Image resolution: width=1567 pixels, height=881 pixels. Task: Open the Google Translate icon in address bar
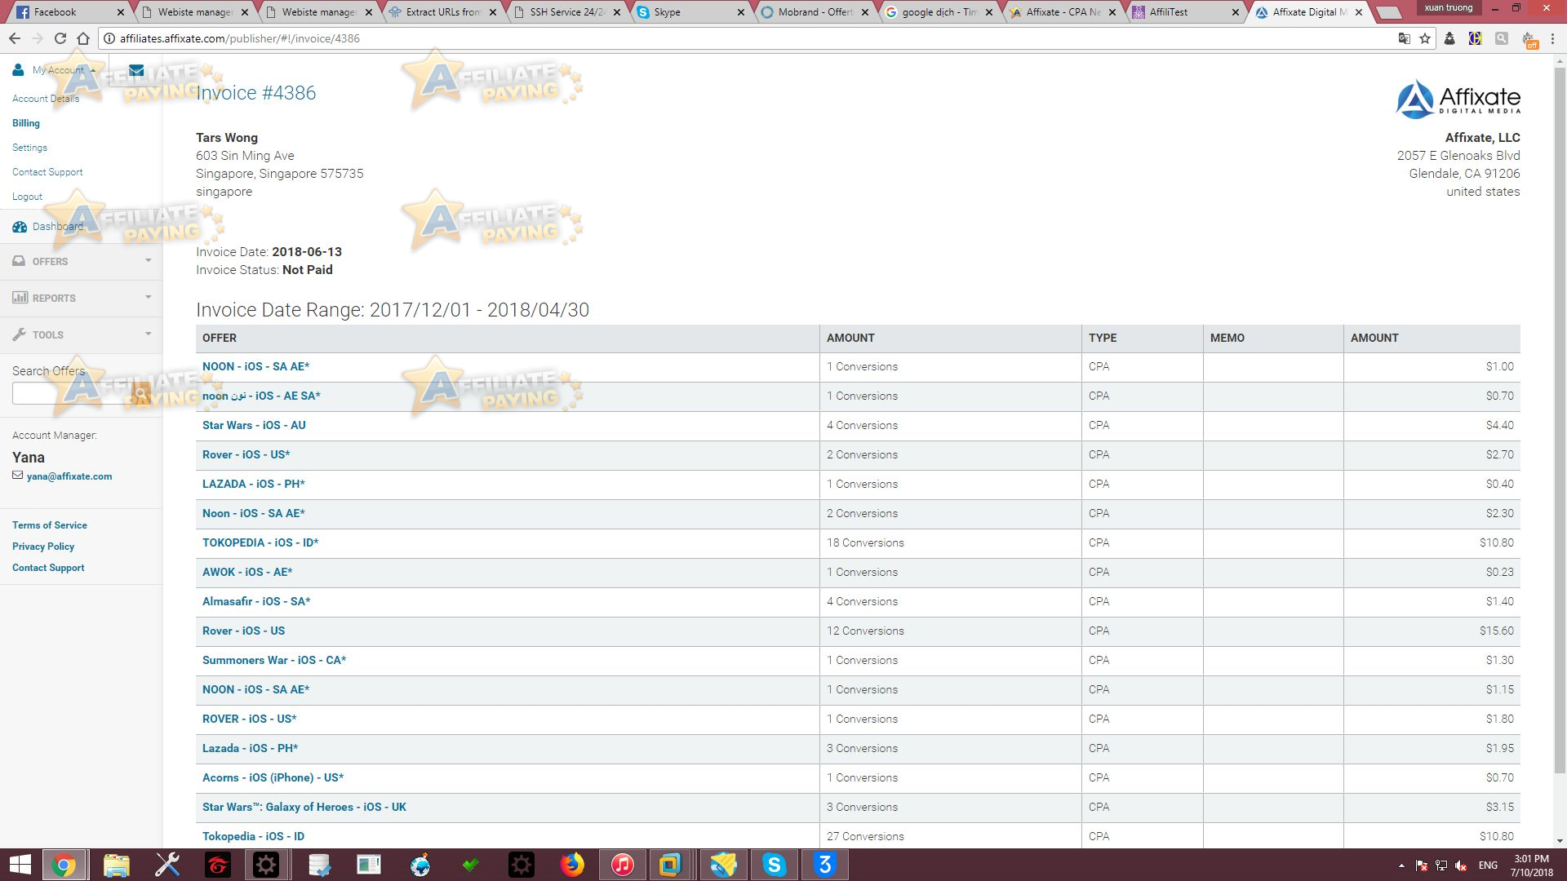point(1404,38)
